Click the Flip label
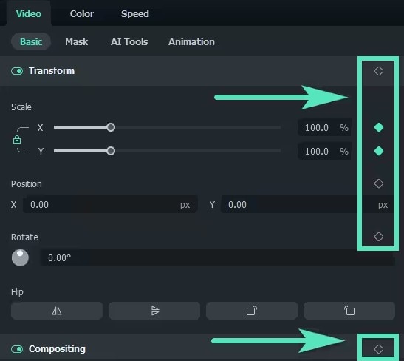Image resolution: width=404 pixels, height=361 pixels. (17, 292)
